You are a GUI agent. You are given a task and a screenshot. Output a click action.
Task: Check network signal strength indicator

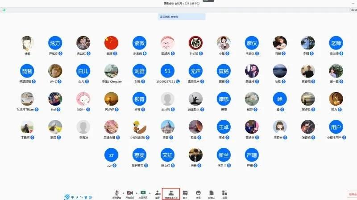(x=4, y=9)
